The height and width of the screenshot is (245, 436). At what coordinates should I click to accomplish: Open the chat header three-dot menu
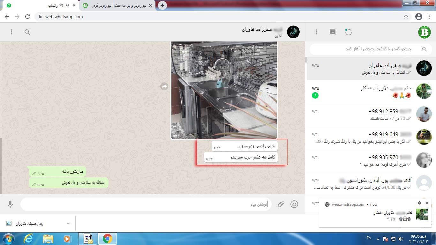[11, 32]
